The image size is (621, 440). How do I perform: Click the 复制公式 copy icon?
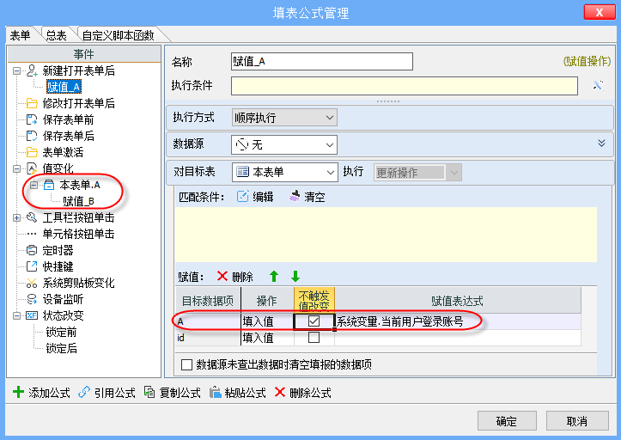(149, 392)
